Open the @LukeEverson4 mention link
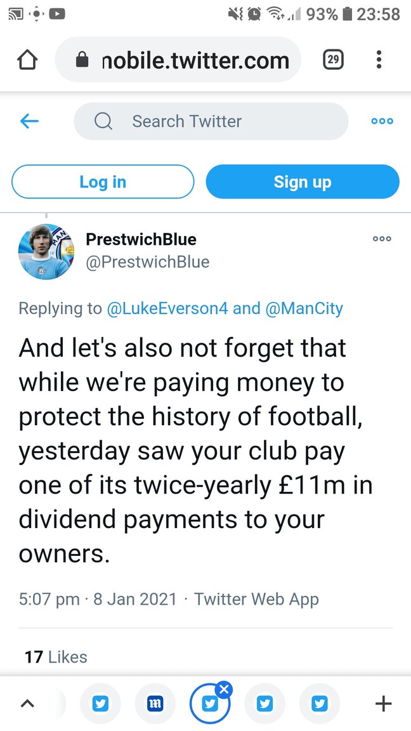 pos(167,308)
